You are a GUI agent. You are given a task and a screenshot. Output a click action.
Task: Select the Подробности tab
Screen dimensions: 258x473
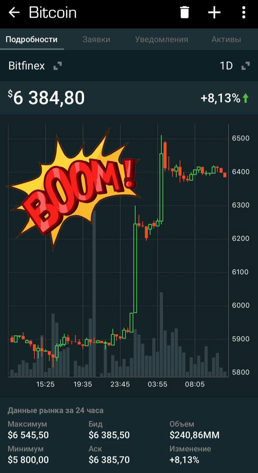(x=32, y=40)
